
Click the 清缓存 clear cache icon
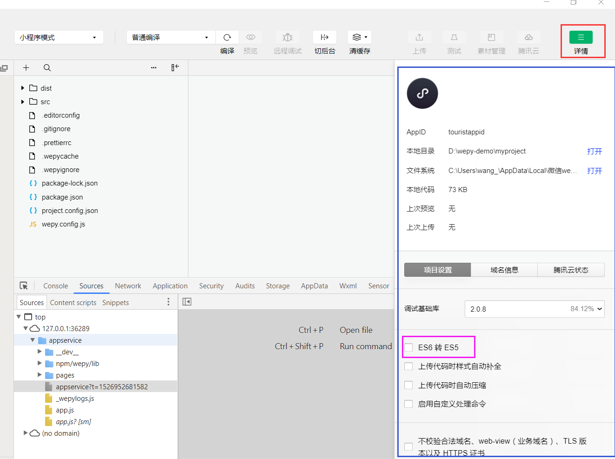tap(359, 37)
